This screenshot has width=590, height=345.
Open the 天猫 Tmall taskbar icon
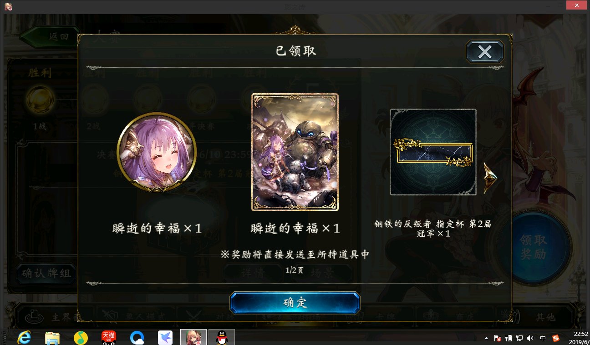tap(108, 337)
